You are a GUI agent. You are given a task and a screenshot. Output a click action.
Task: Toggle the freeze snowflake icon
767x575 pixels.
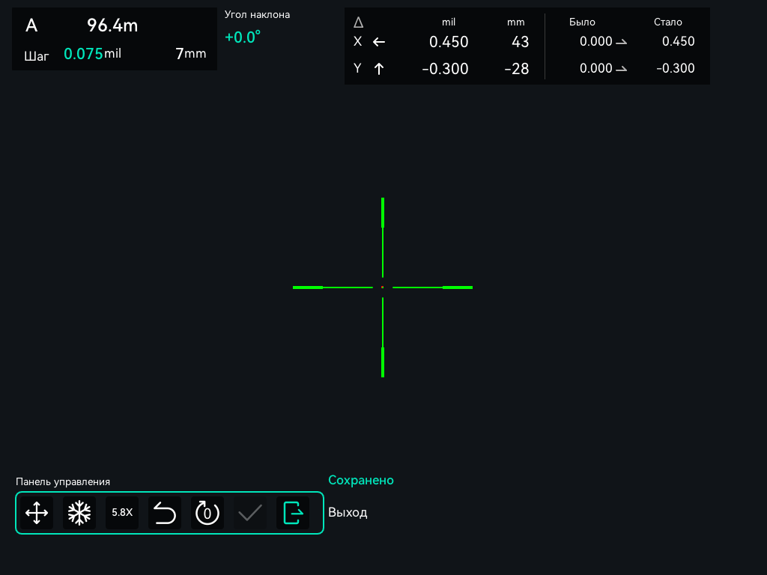coord(79,513)
